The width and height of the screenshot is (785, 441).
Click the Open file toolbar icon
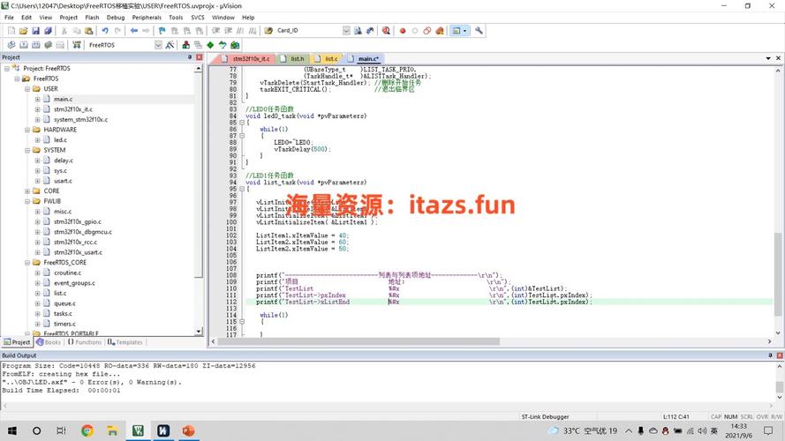tap(24, 31)
